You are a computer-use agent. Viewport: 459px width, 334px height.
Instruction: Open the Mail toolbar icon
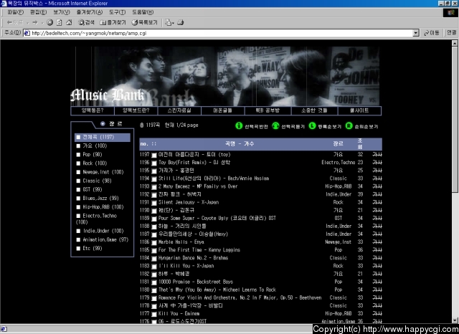(168, 22)
